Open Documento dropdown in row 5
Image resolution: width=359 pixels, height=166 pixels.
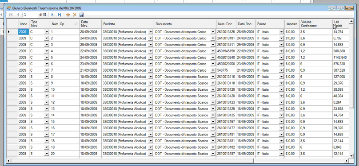[213, 58]
